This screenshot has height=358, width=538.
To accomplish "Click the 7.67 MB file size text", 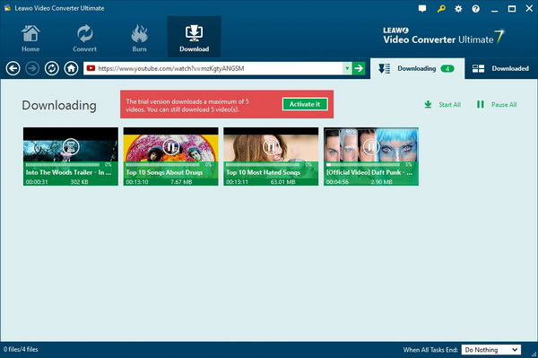I will (181, 182).
